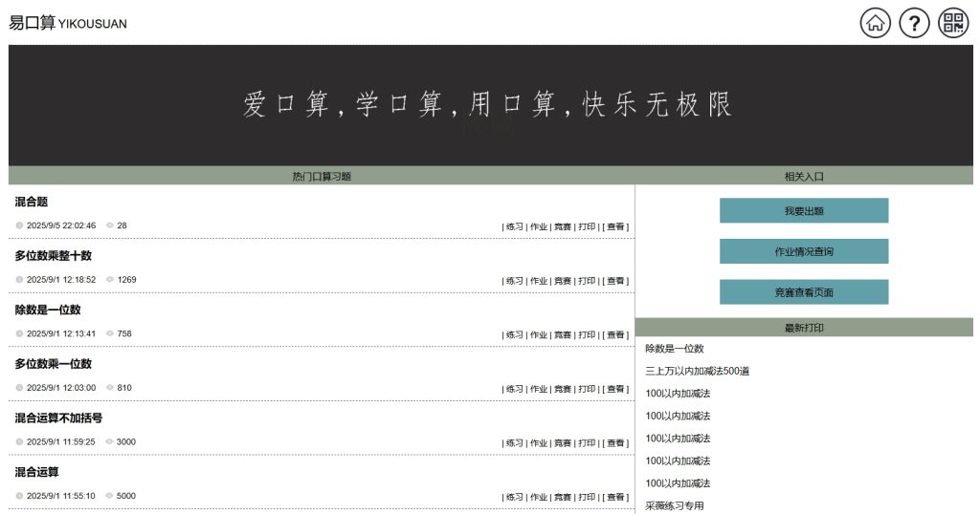Image resolution: width=980 pixels, height=514 pixels.
Task: Click the 我要出题 button
Action: pyautogui.click(x=804, y=211)
